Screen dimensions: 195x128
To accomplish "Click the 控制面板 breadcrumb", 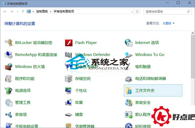I will [x=42, y=12].
